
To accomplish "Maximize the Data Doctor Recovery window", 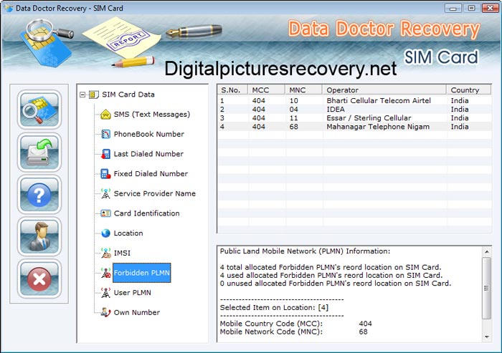I will click(472, 8).
